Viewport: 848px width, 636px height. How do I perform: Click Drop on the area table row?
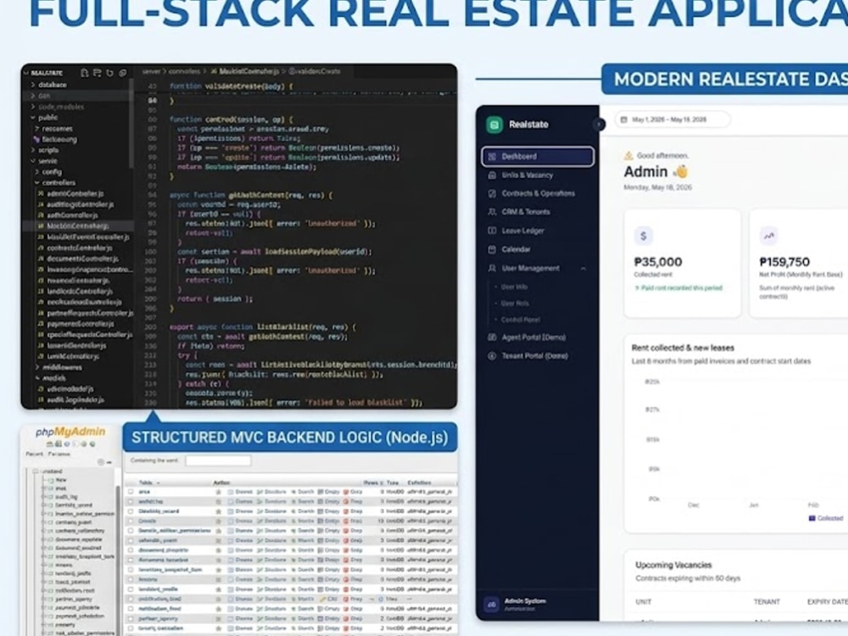pos(353,492)
